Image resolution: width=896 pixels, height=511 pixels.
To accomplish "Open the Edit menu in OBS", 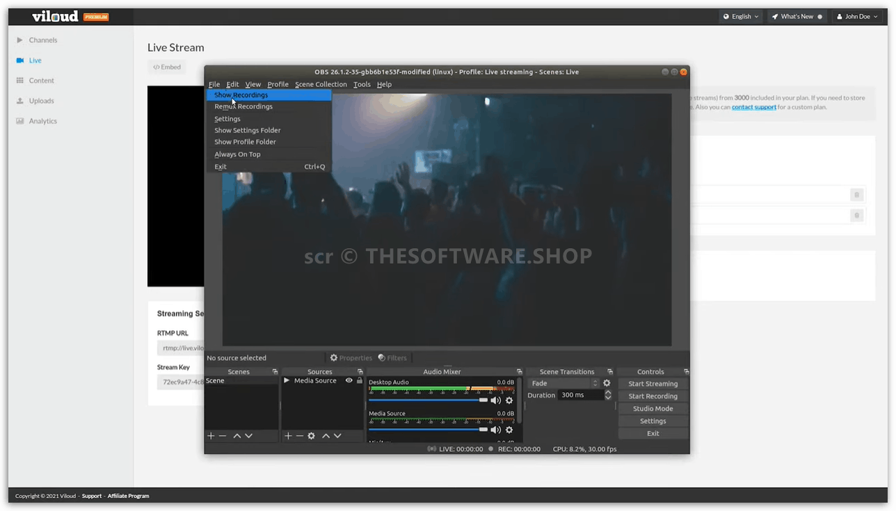I will (232, 84).
